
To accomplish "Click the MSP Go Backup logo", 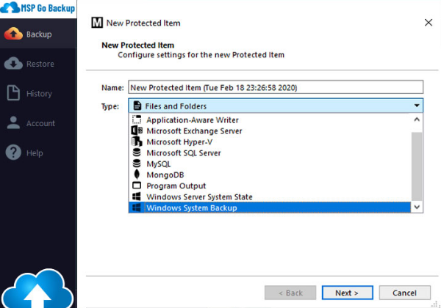I will click(x=37, y=8).
